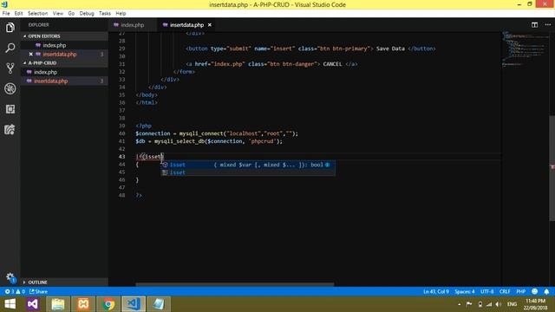The height and width of the screenshot is (312, 555).
Task: Switch to the index.php editor tab
Action: (x=133, y=25)
